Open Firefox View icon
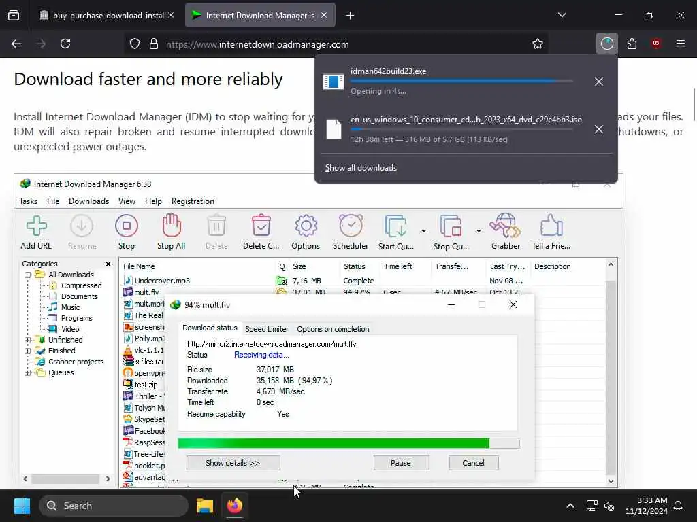The image size is (697, 522). point(14,15)
